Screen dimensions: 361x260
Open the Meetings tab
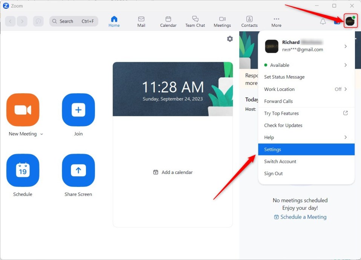pos(222,22)
